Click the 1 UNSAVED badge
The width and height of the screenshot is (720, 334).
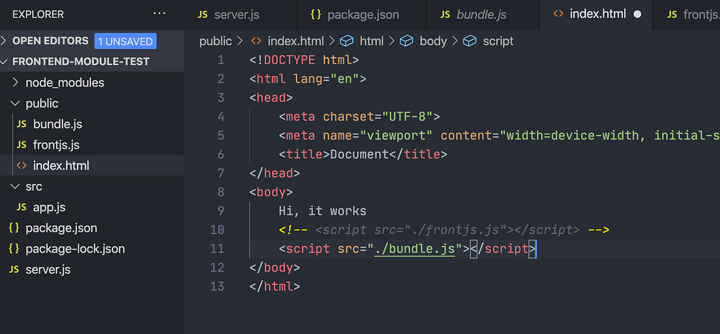click(x=125, y=41)
